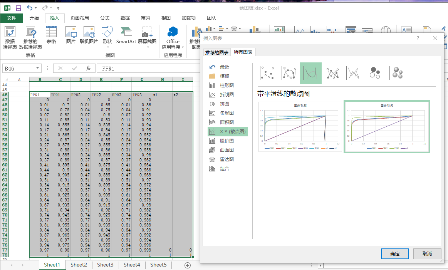Choose Templates (模板) chart category
Viewport: 448px width, 270px height.
point(227,76)
